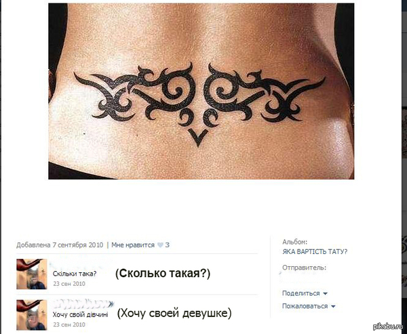Click the arrow beside Пожаловаться
Viewport: 407px width, 334px height.
point(333,306)
